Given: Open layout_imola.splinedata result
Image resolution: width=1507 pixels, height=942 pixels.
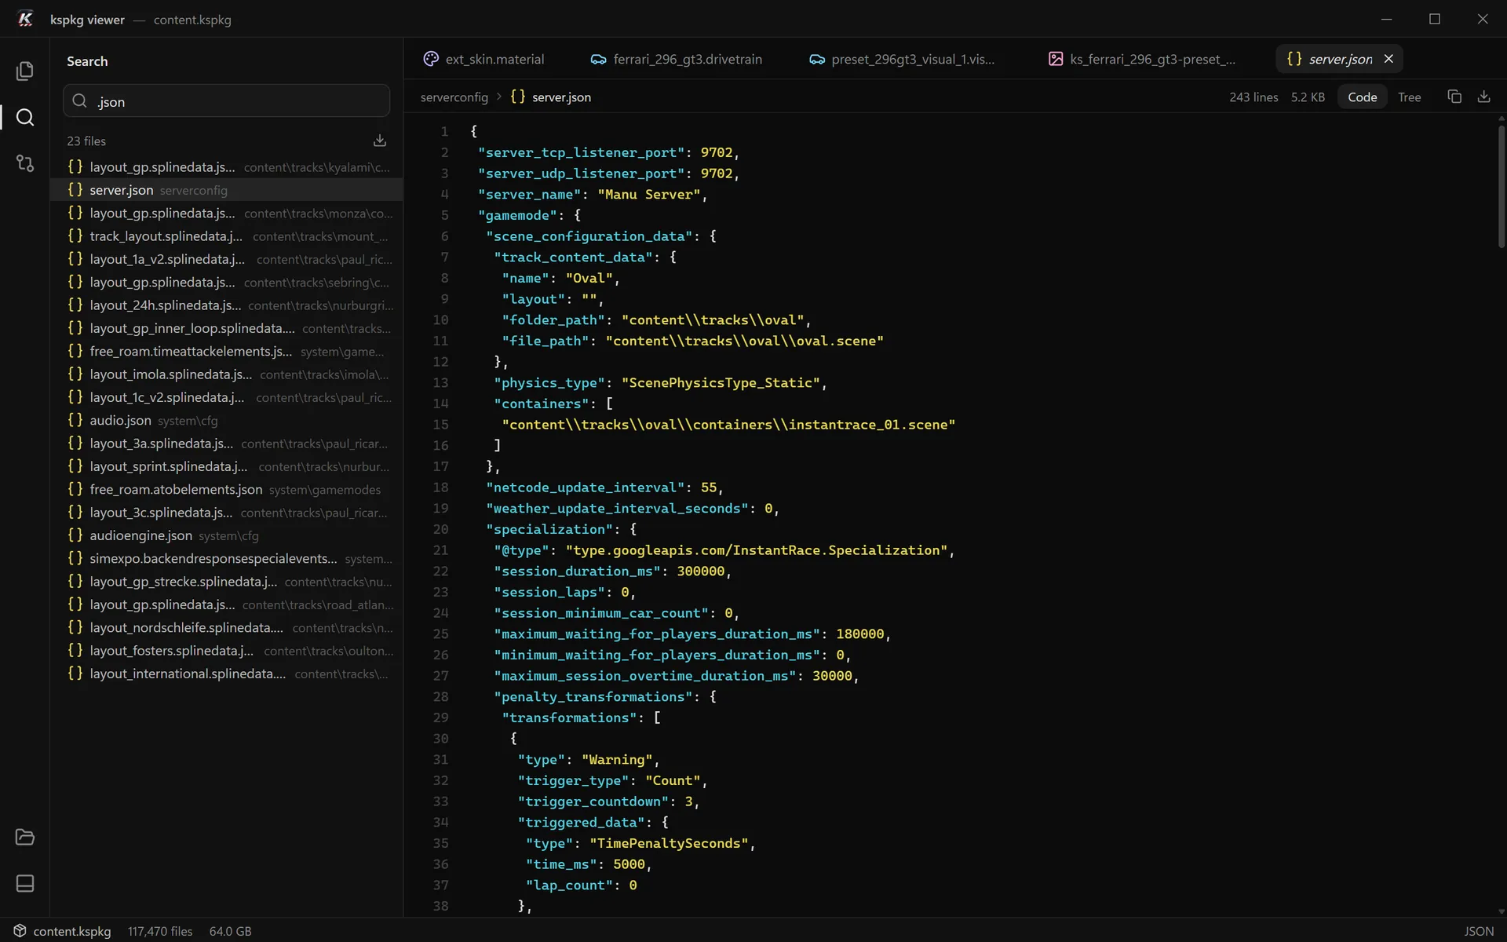Looking at the screenshot, I should click(x=226, y=374).
